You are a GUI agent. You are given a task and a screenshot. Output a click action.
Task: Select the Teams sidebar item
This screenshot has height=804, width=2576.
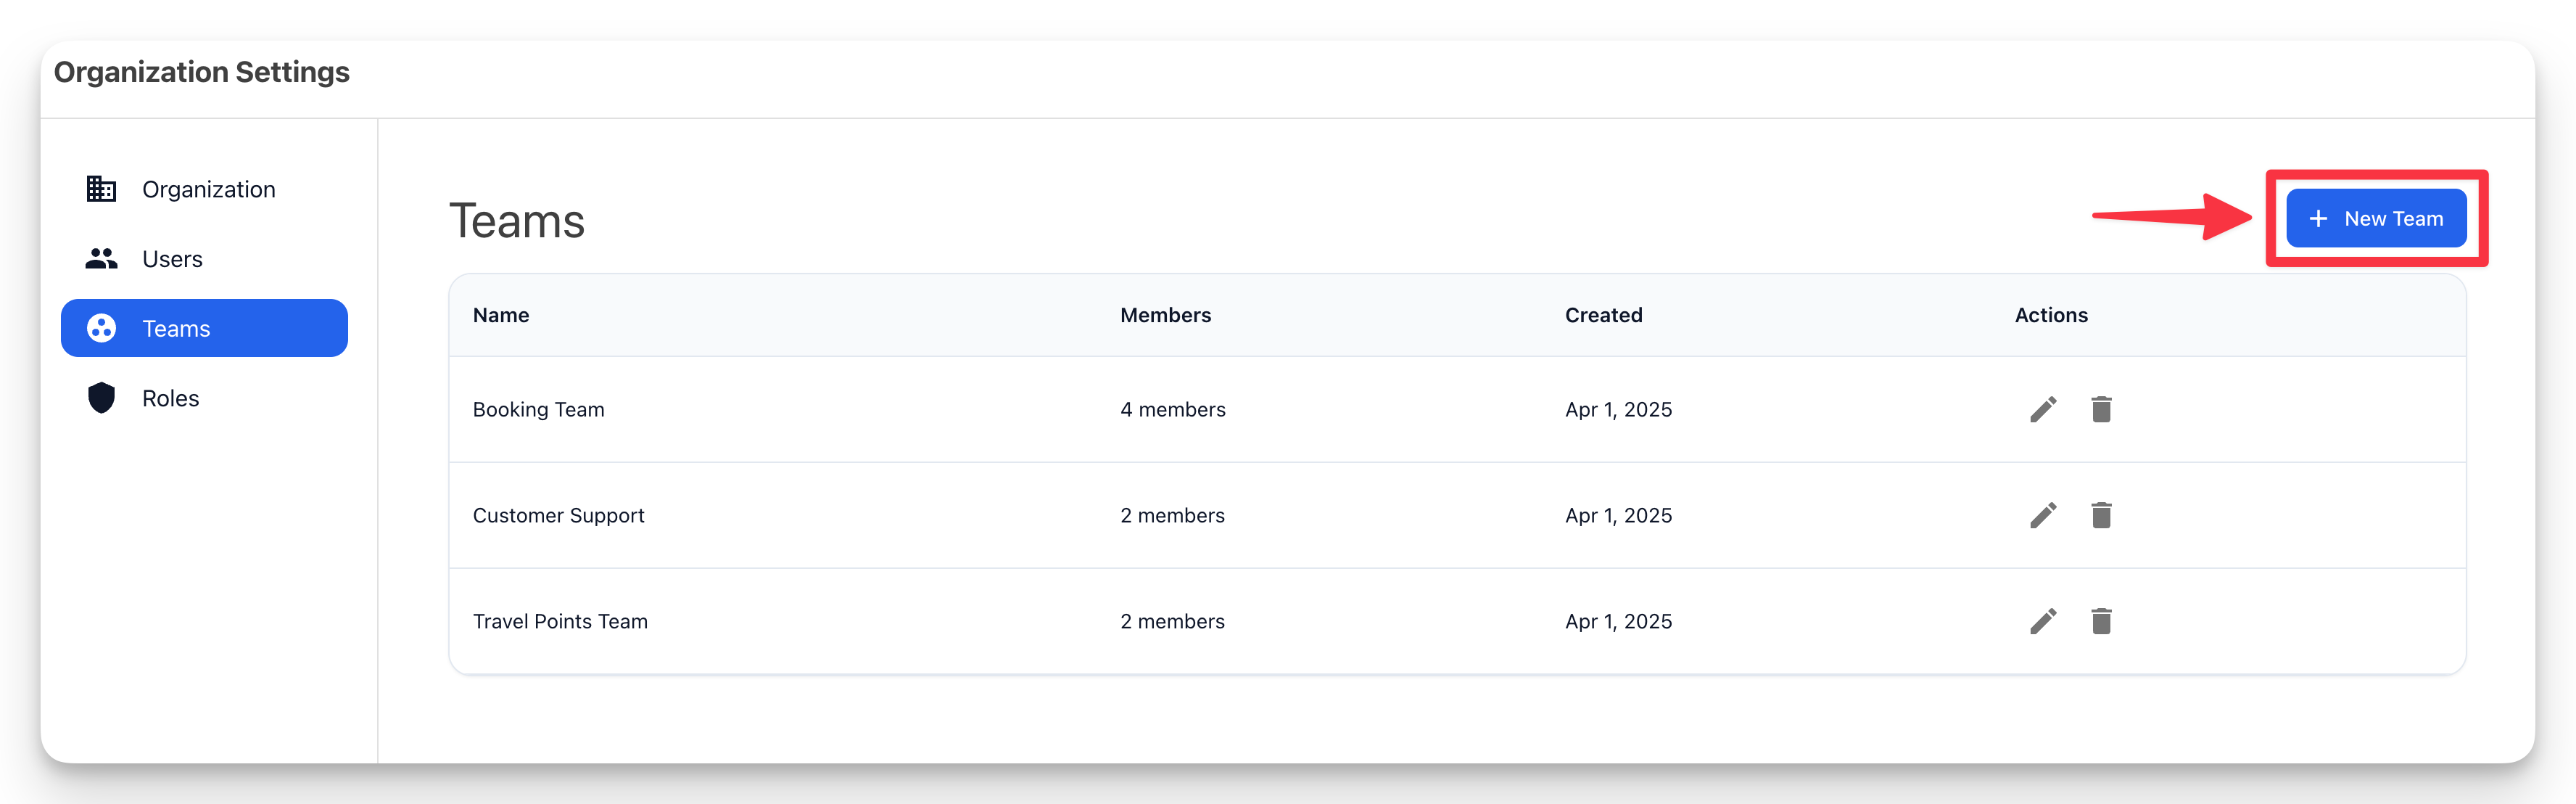pos(204,328)
